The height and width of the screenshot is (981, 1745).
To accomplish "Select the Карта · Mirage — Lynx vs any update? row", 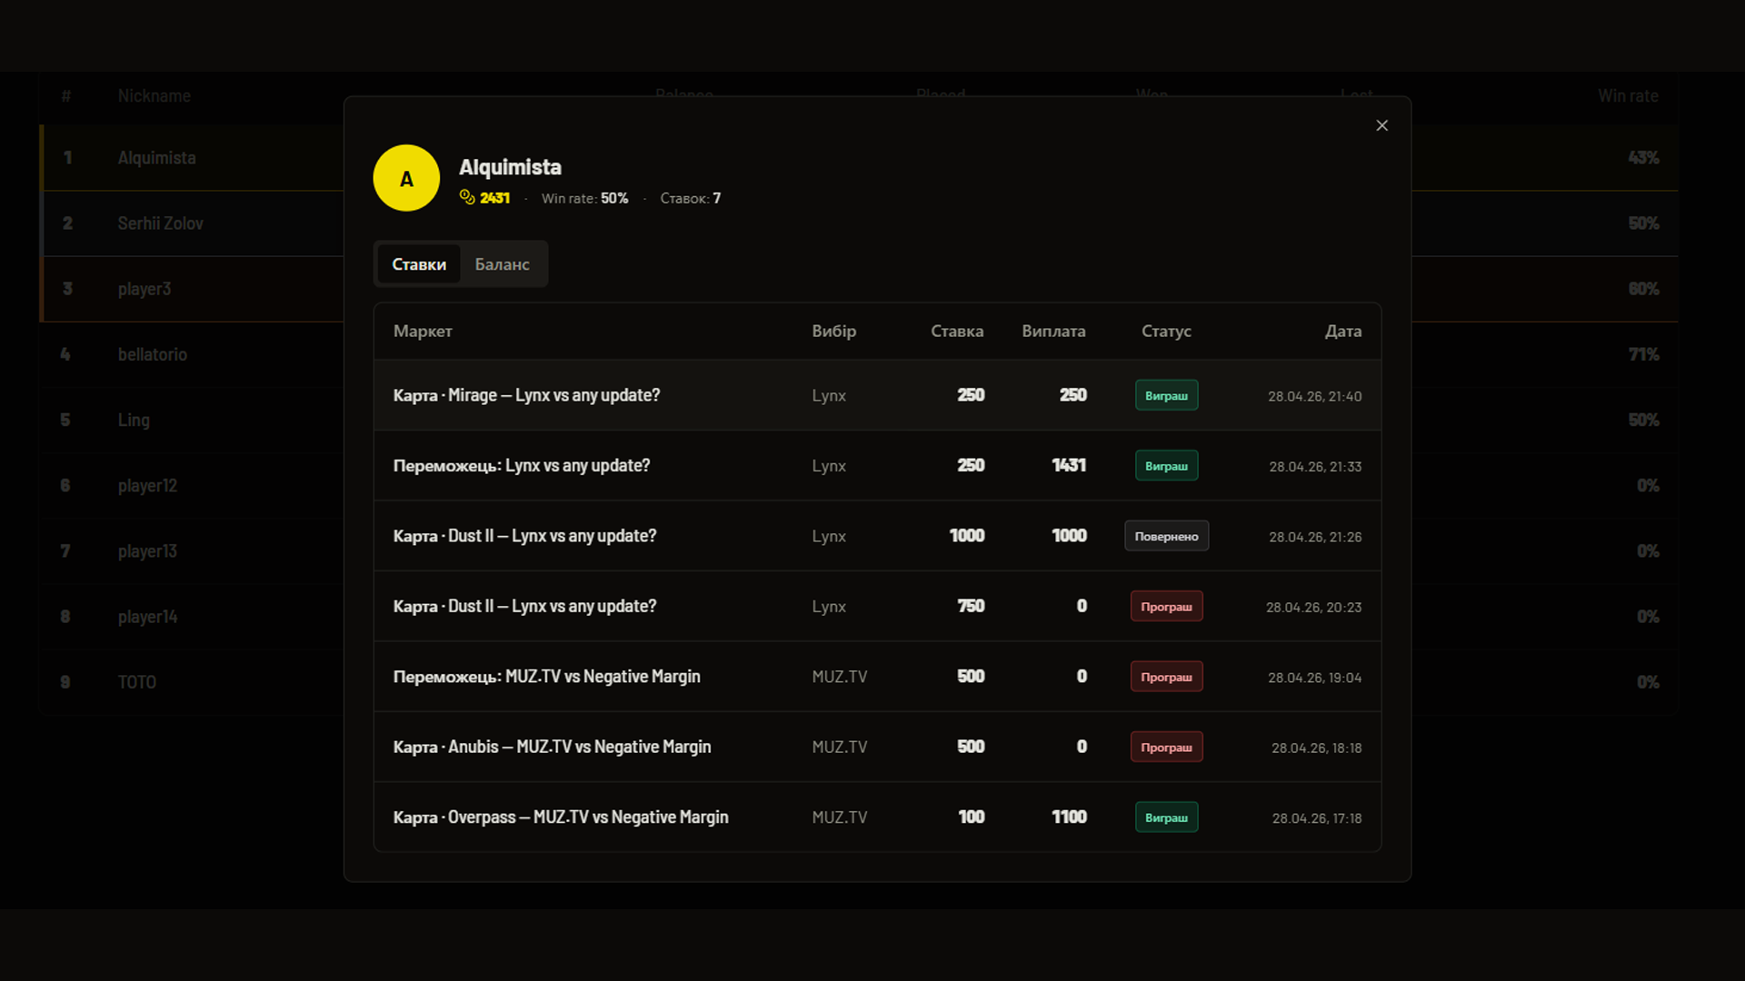I will (877, 395).
